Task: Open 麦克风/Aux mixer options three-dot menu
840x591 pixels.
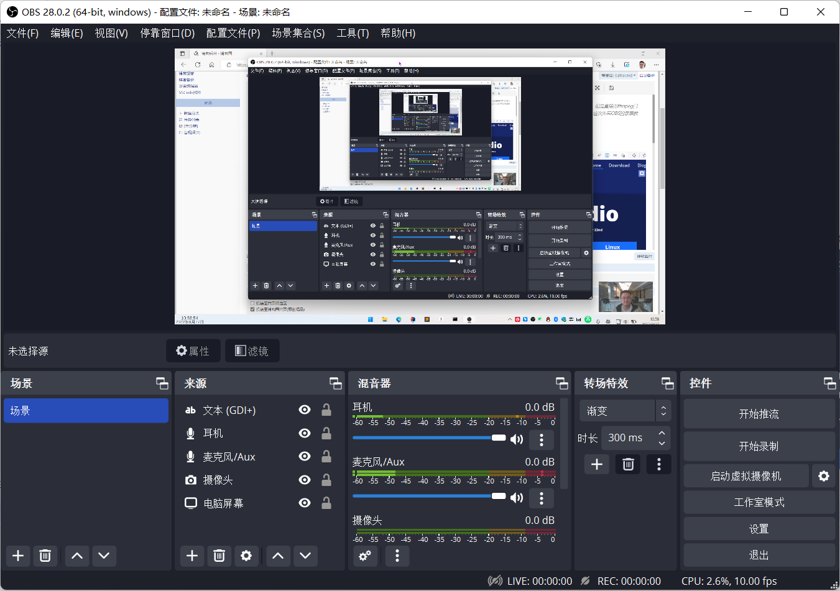Action: pyautogui.click(x=542, y=498)
